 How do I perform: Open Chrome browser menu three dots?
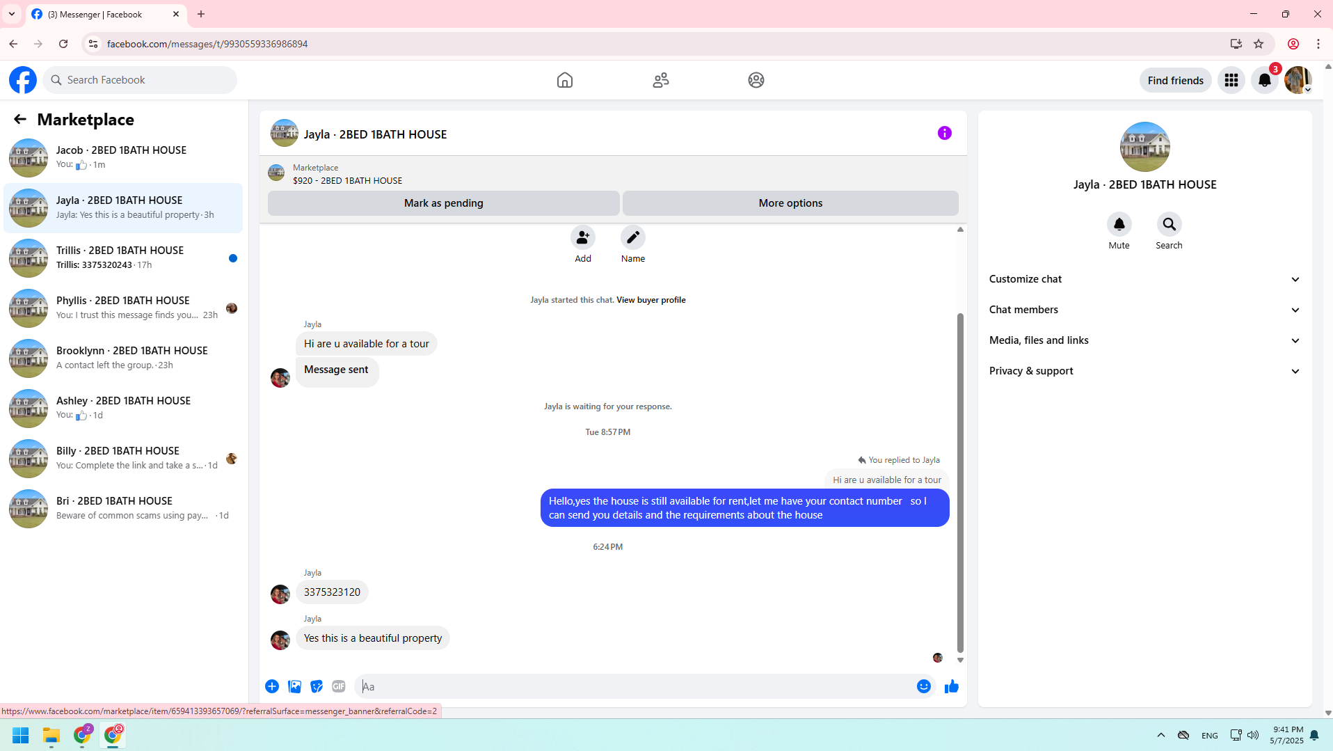[1318, 44]
